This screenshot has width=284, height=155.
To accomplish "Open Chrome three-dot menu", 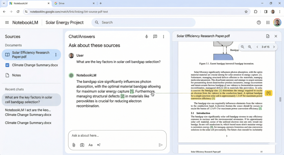I will point(280,12).
